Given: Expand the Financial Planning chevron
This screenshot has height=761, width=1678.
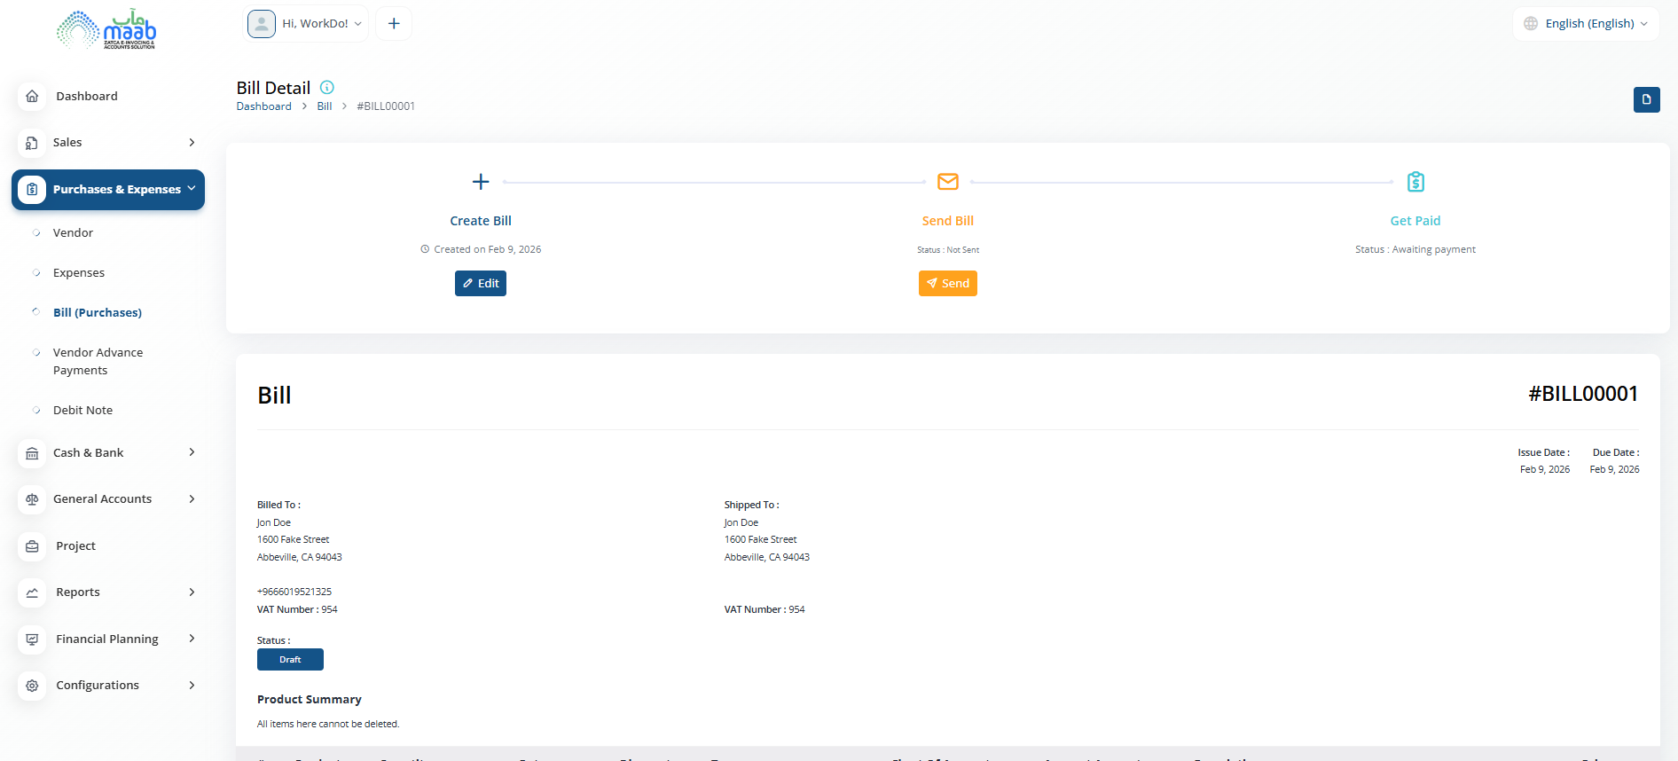Looking at the screenshot, I should [x=192, y=639].
